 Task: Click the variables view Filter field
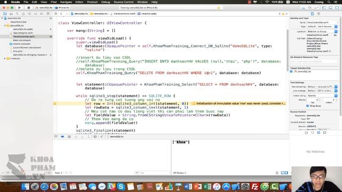click(152, 173)
